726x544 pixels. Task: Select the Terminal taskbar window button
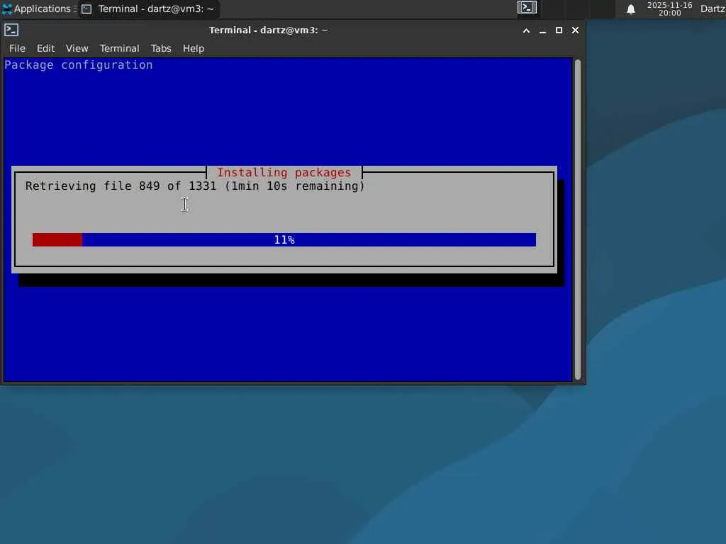tap(148, 8)
